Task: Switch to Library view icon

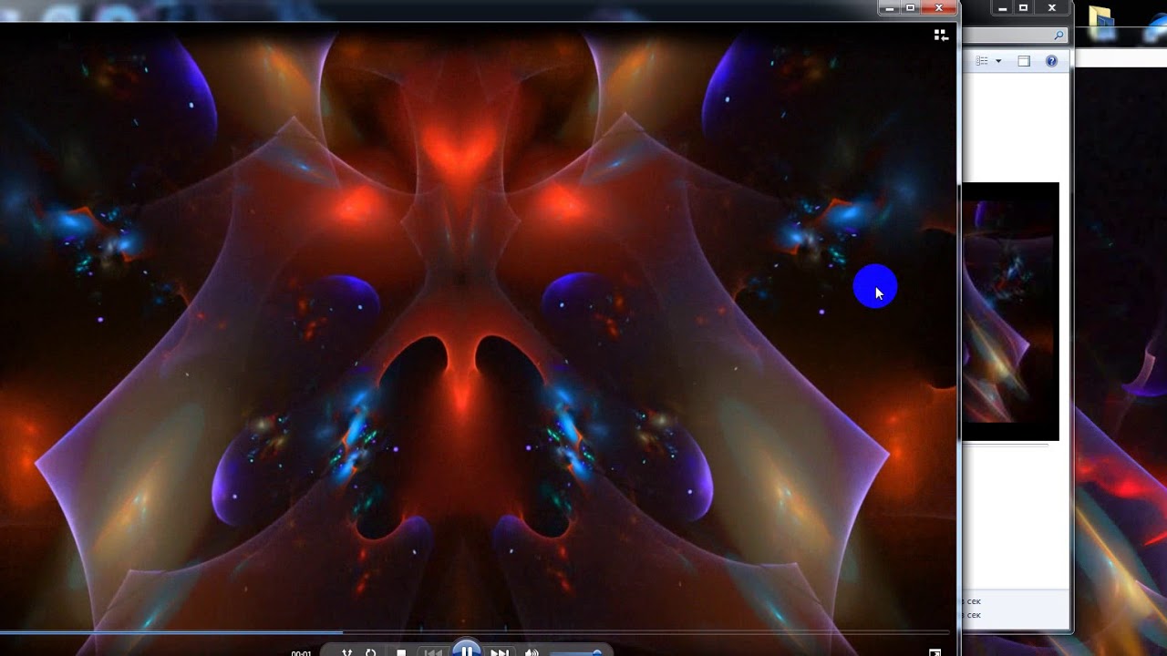Action: tap(941, 36)
